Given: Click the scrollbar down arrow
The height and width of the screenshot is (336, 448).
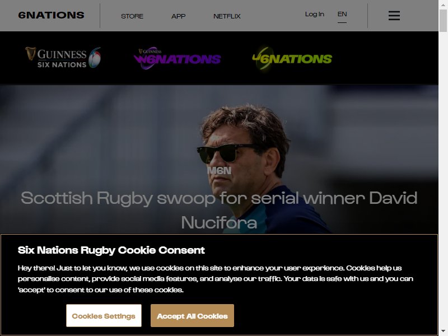Looking at the screenshot, I should 443,332.
